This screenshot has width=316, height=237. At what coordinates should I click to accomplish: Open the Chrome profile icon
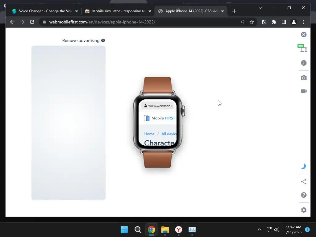pos(294,22)
